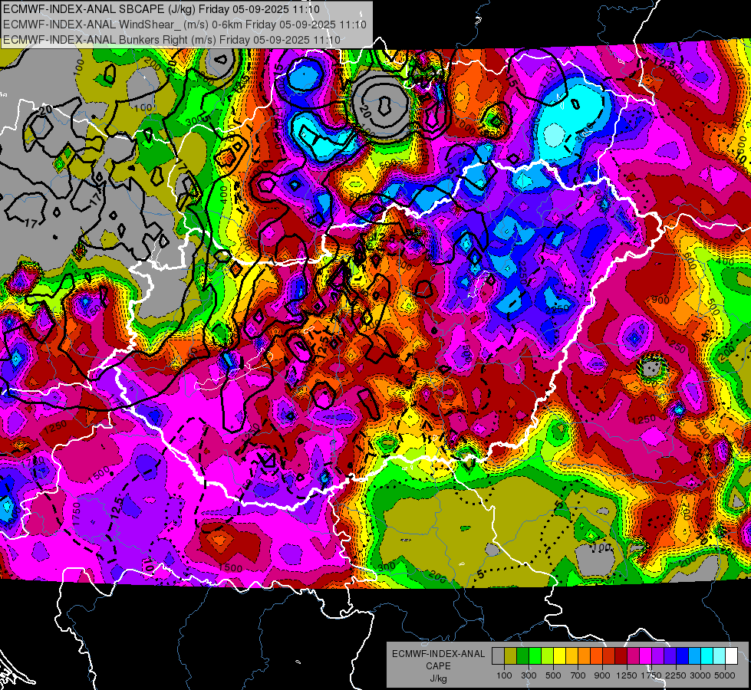Click the 900 tick label on legend
Viewport: 751px width, 690px height.
(602, 675)
